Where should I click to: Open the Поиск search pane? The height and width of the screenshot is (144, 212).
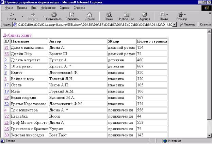click(109, 16)
